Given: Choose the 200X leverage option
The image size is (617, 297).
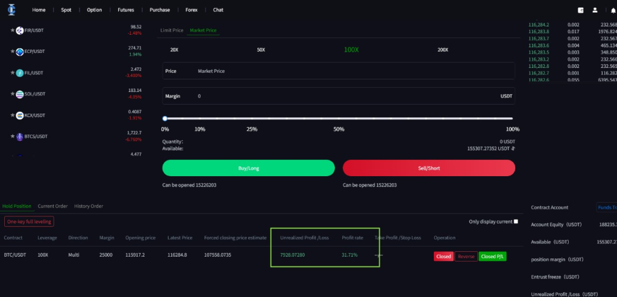Looking at the screenshot, I should click(443, 49).
